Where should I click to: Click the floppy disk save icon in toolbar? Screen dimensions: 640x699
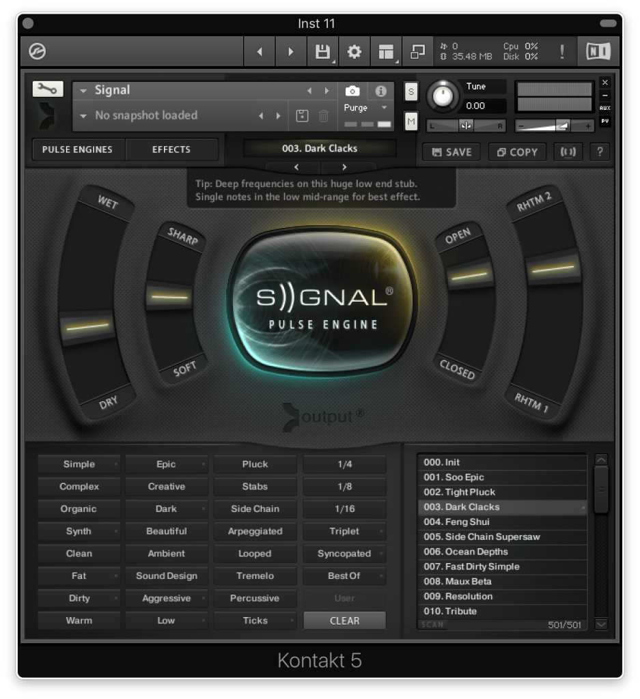[x=322, y=52]
